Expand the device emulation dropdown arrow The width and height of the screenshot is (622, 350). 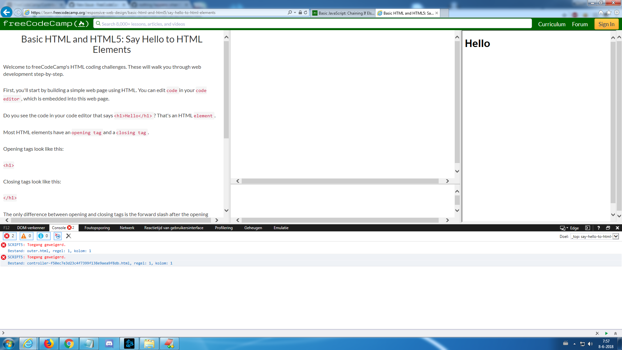point(567,228)
